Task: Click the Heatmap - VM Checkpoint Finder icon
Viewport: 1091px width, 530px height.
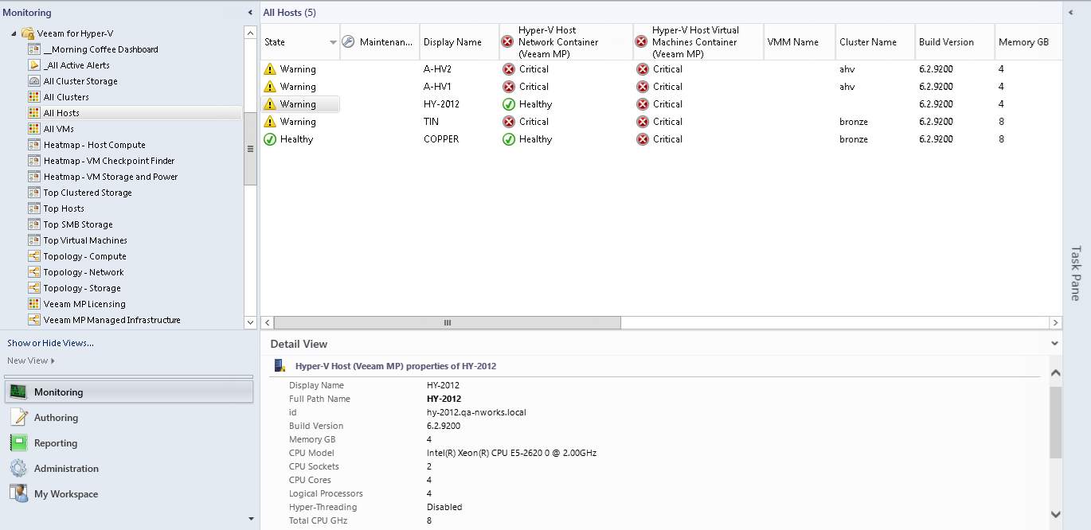Action: click(34, 161)
